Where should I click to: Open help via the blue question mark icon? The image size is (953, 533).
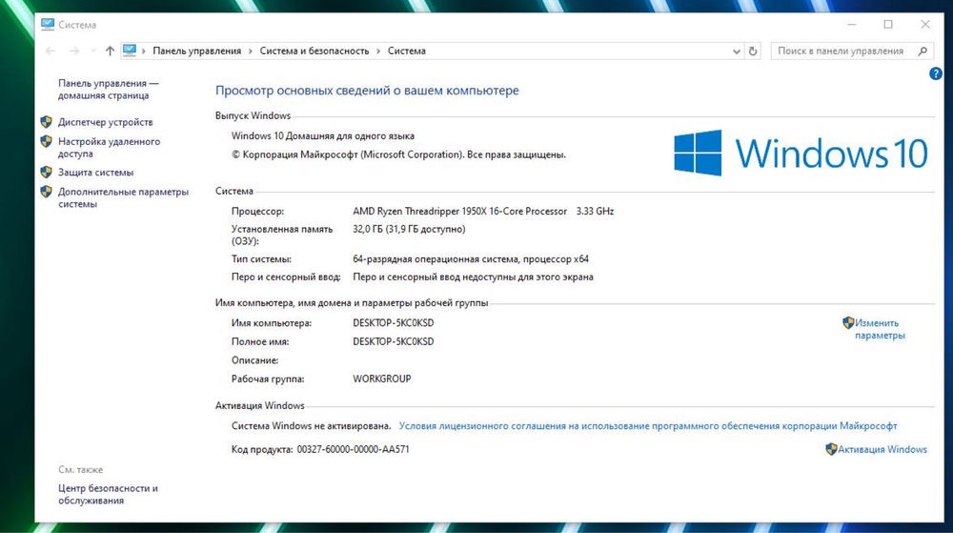(x=936, y=73)
